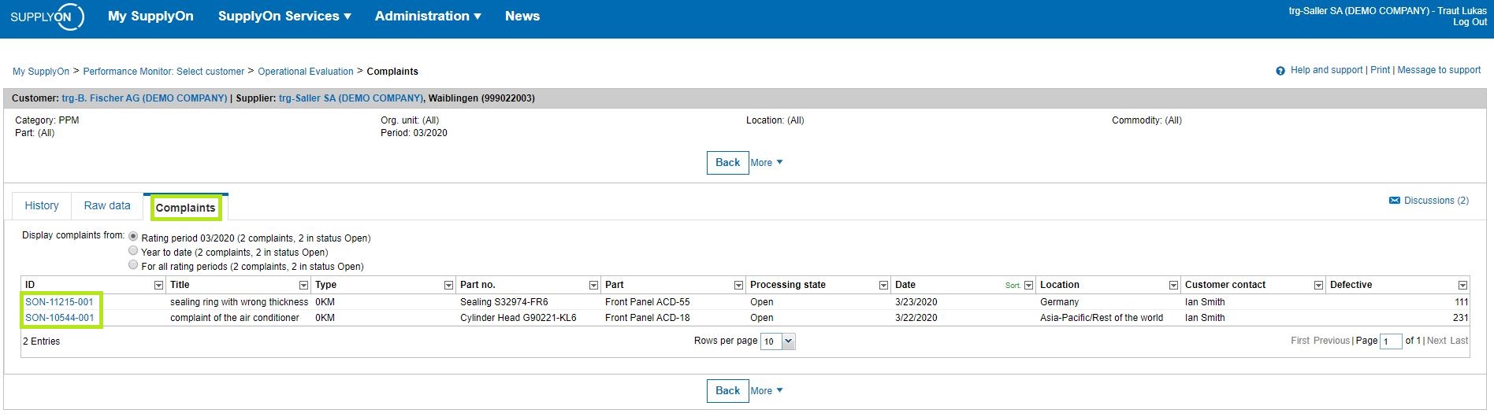Click 'Front Panel ACD-55' cell
The image size is (1494, 417).
[x=648, y=302]
